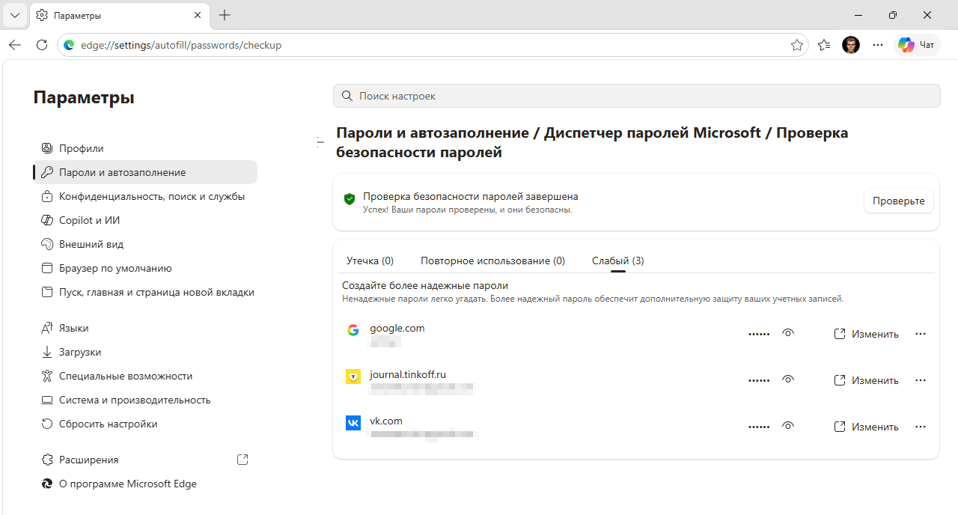Click the Edge logo in address bar

tap(70, 45)
